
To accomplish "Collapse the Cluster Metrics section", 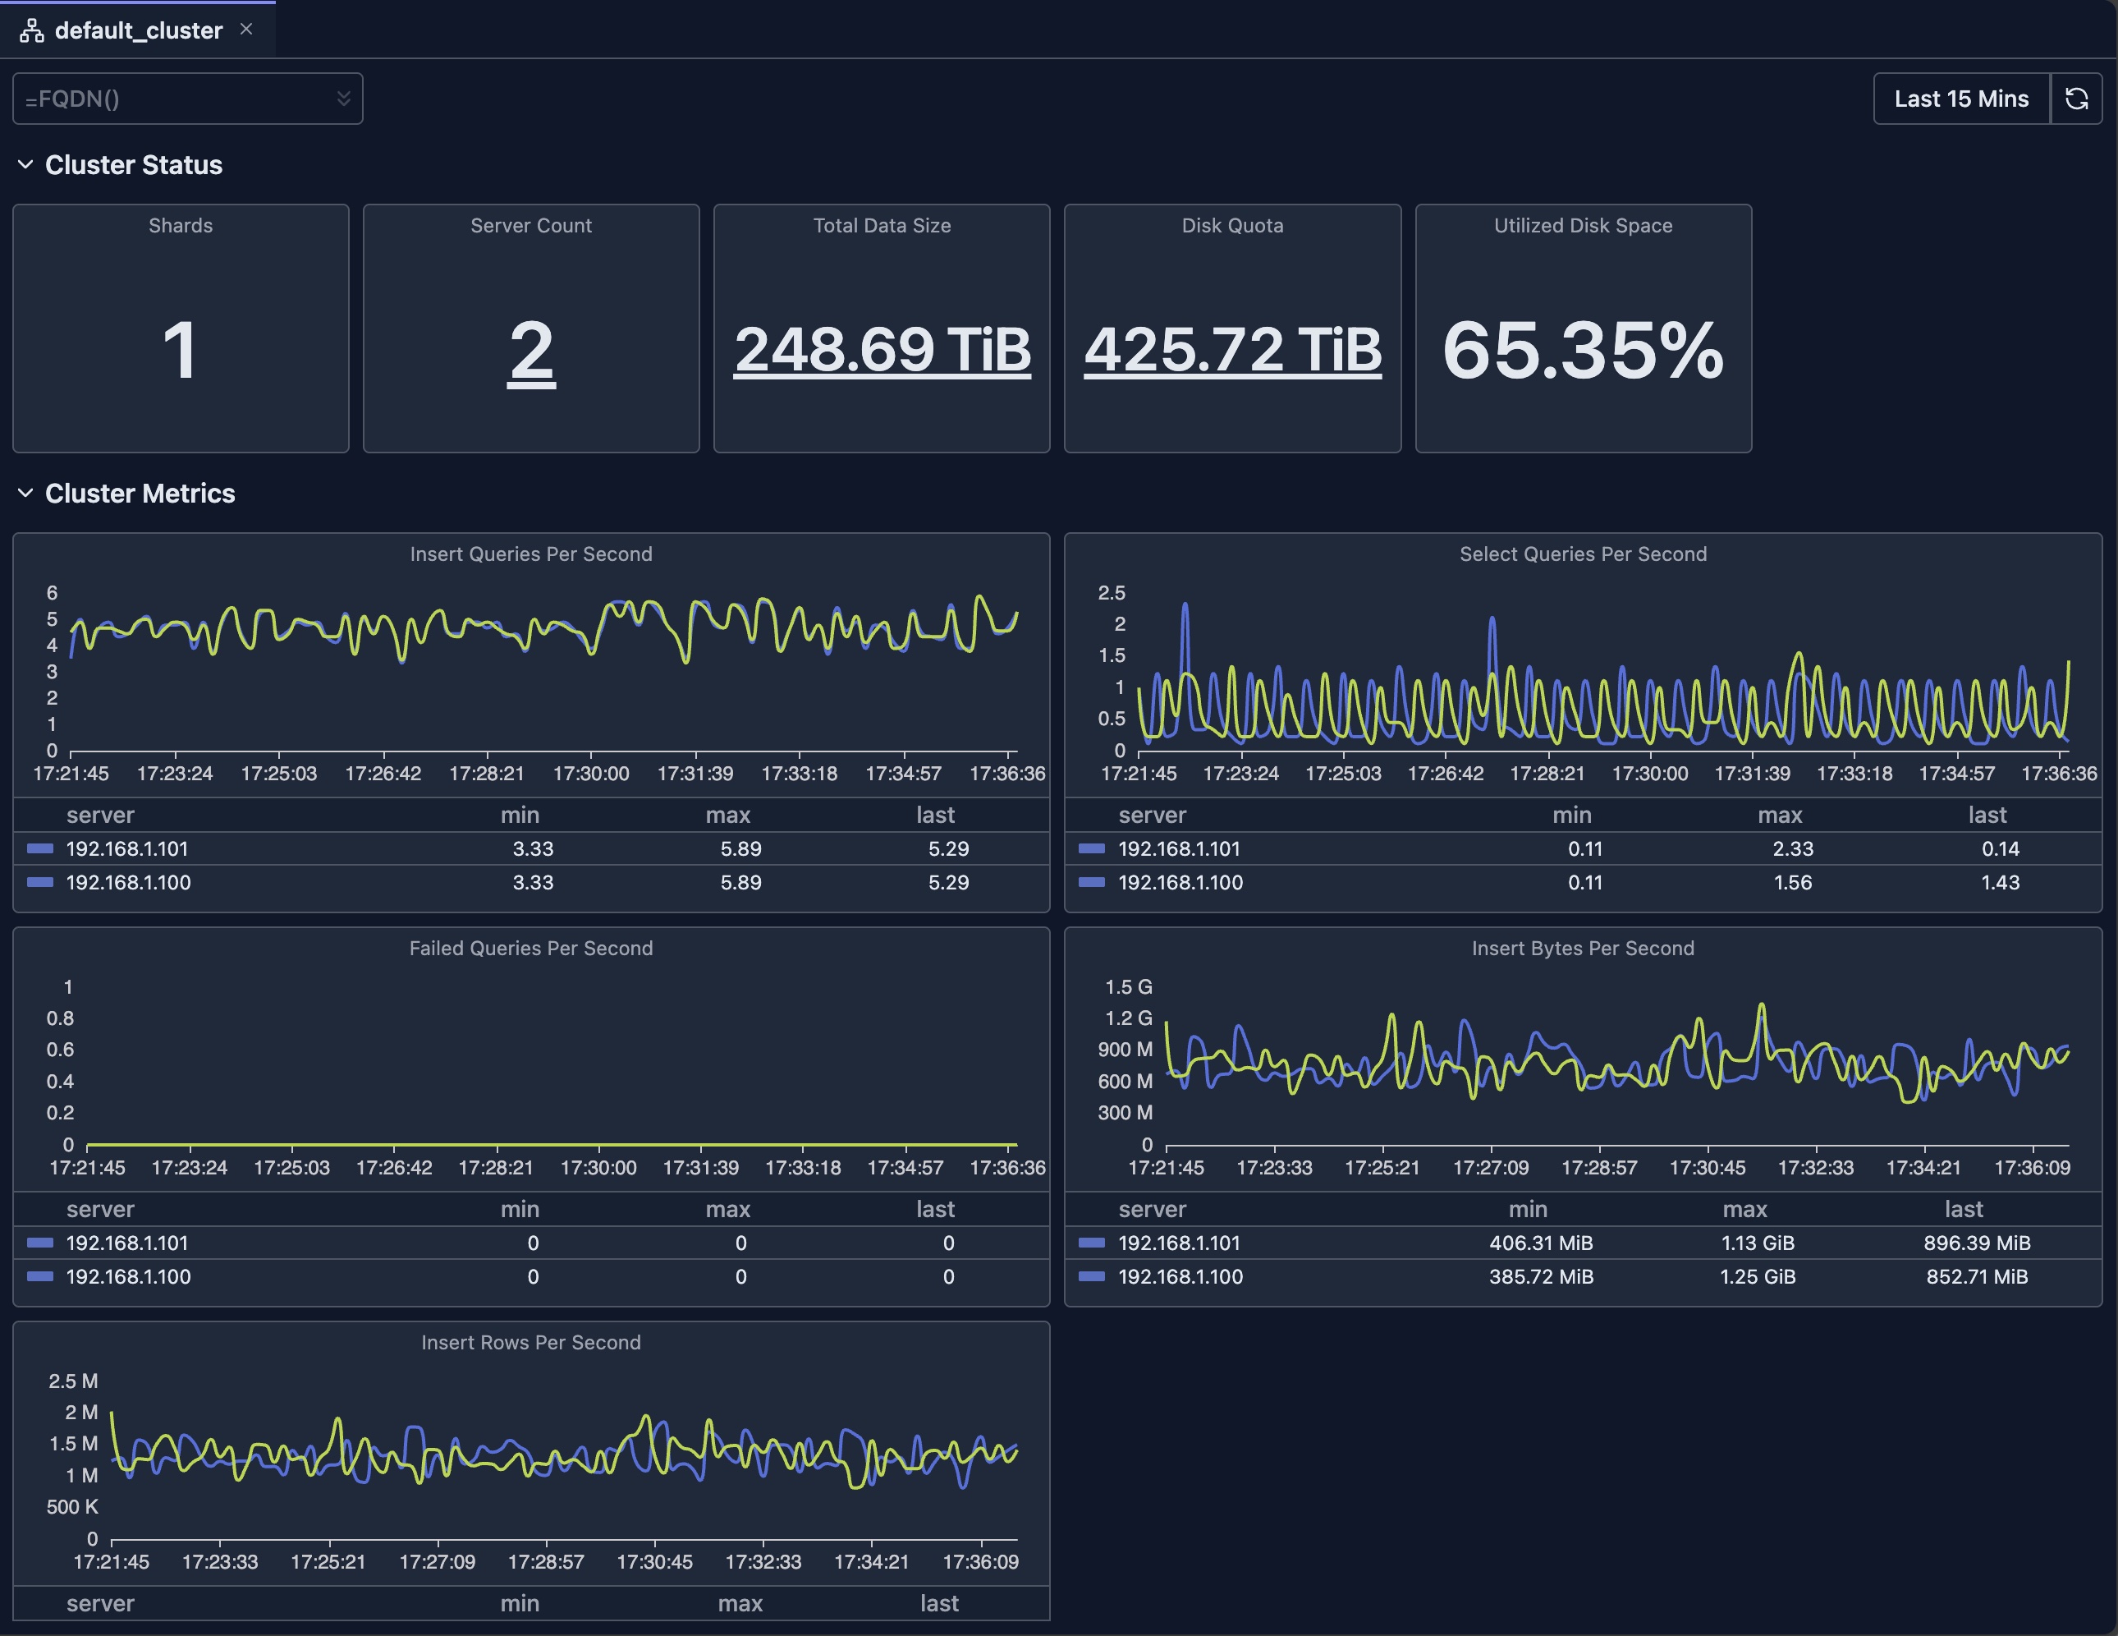I will click(x=25, y=493).
